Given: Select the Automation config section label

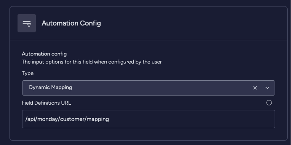Looking at the screenshot, I should [44, 54].
